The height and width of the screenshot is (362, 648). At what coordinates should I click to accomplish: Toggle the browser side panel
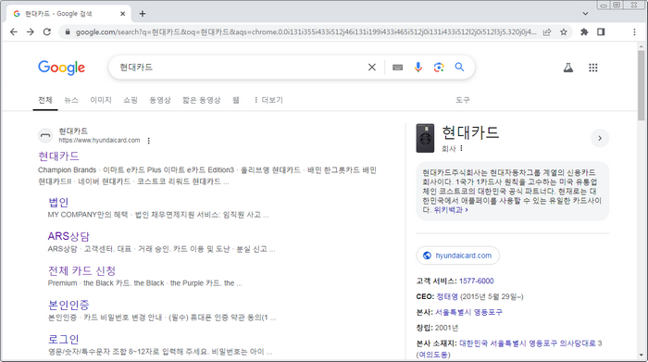pyautogui.click(x=601, y=31)
